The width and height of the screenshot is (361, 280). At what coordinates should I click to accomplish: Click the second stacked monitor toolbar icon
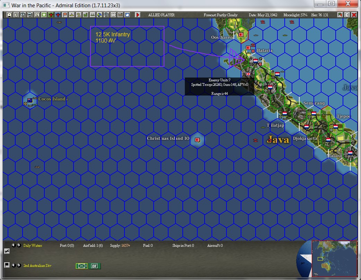pos(30,15)
